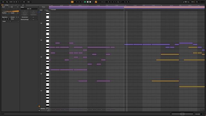Arm the round Record button
Image resolution: width=206 pixels, height=116 pixels.
(90, 2)
